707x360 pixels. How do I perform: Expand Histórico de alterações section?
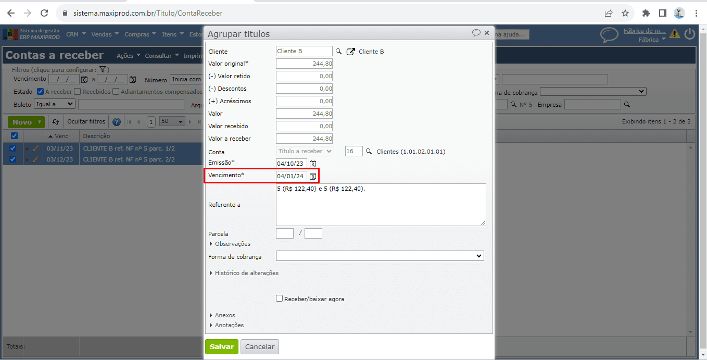[244, 273]
